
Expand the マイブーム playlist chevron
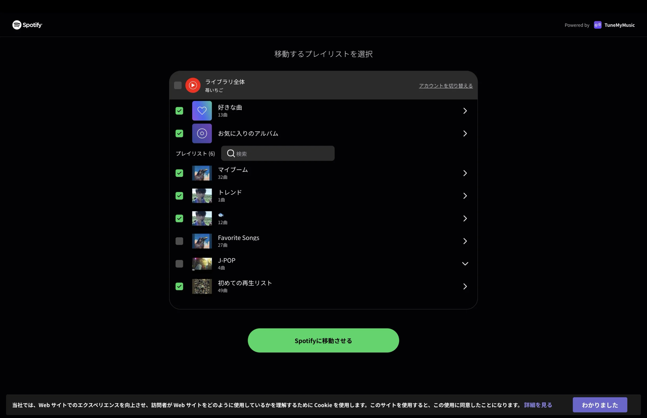pyautogui.click(x=465, y=173)
